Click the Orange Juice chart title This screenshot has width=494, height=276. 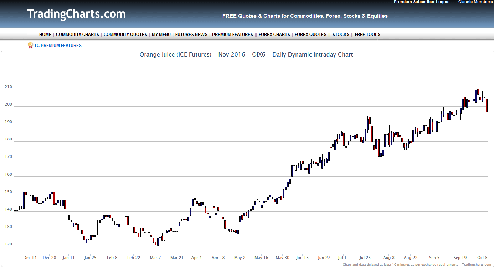[x=246, y=55]
